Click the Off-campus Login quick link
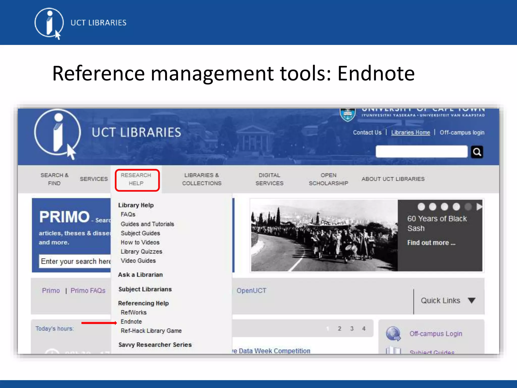The image size is (517, 388). tap(436, 334)
